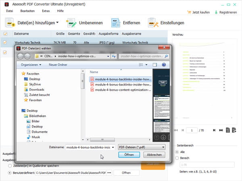Open the Datei(en) hinzufügen dropdown arrow

pyautogui.click(x=57, y=23)
